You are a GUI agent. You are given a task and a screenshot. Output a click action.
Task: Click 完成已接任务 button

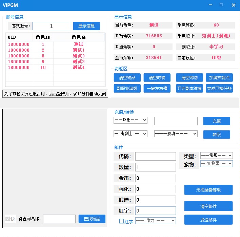219,89
